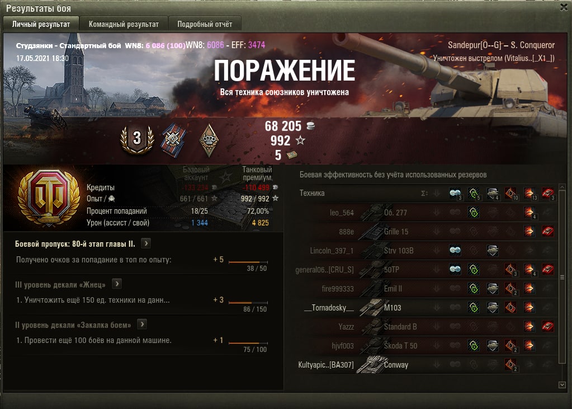Screen dimensions: 572x409
Task: Click the kill icon in the general06 50TP row
Action: 548,270
